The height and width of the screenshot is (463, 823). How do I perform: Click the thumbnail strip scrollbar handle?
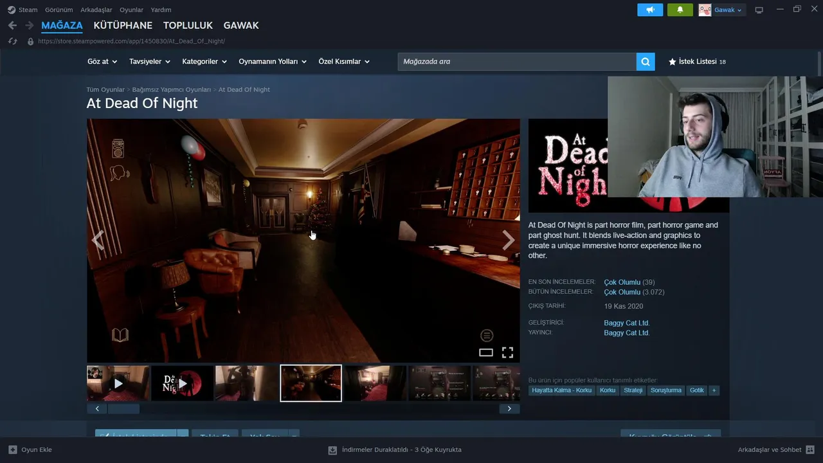[x=123, y=408]
